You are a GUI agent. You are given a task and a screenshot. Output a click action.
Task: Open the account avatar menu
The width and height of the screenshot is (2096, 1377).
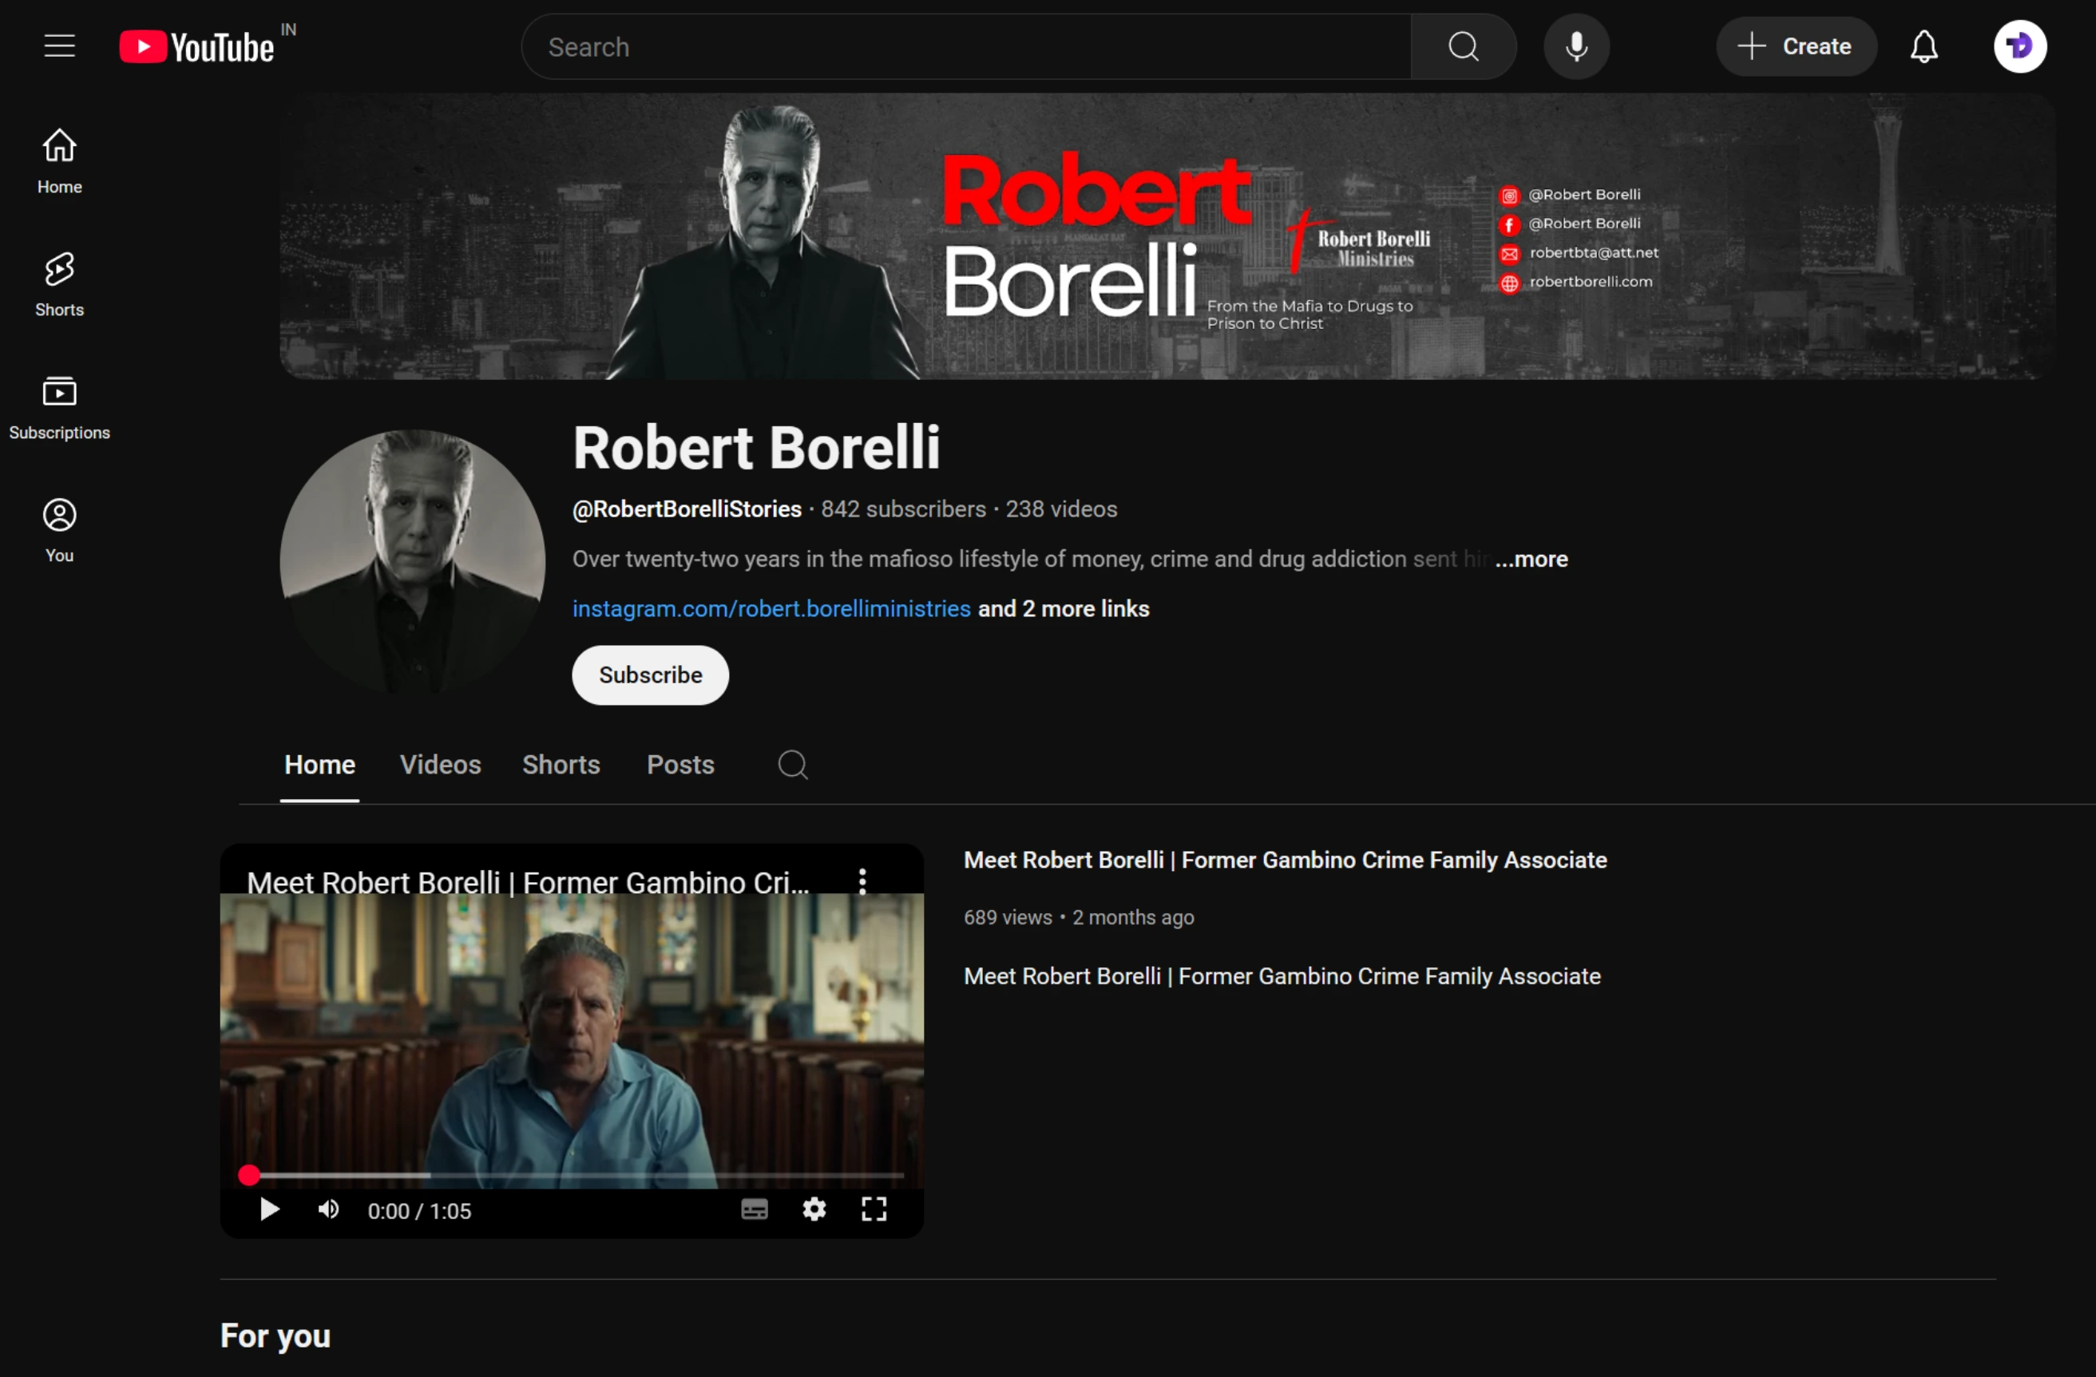tap(2020, 46)
